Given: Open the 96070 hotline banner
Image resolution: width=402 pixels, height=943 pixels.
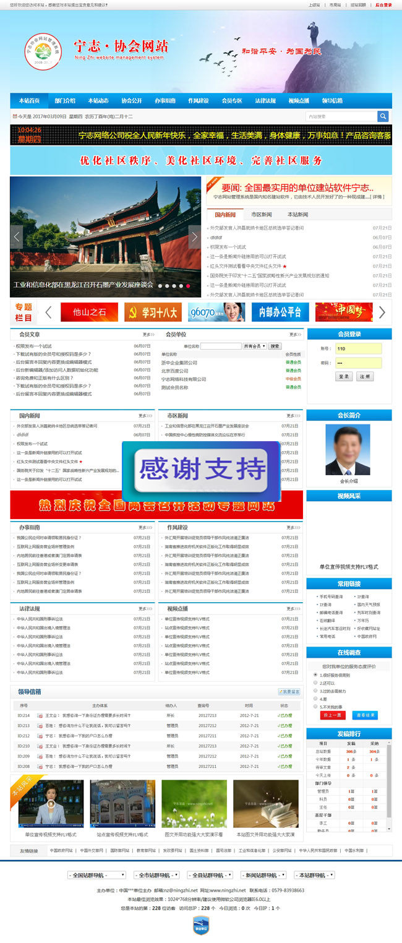Looking at the screenshot, I should [x=216, y=312].
